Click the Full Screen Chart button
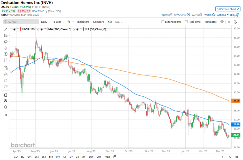Viewport: 243px width, 160px height. click(228, 9)
